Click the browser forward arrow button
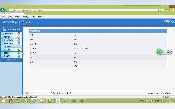Viewport: 175px width, 109px height. (7, 10)
